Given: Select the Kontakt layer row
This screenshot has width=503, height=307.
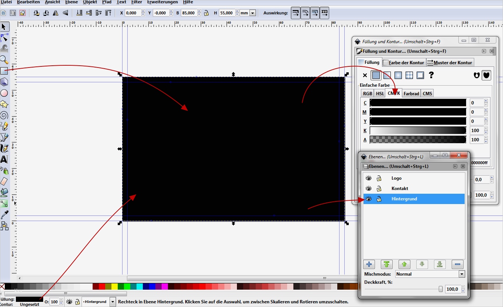Looking at the screenshot, I should click(x=414, y=189).
